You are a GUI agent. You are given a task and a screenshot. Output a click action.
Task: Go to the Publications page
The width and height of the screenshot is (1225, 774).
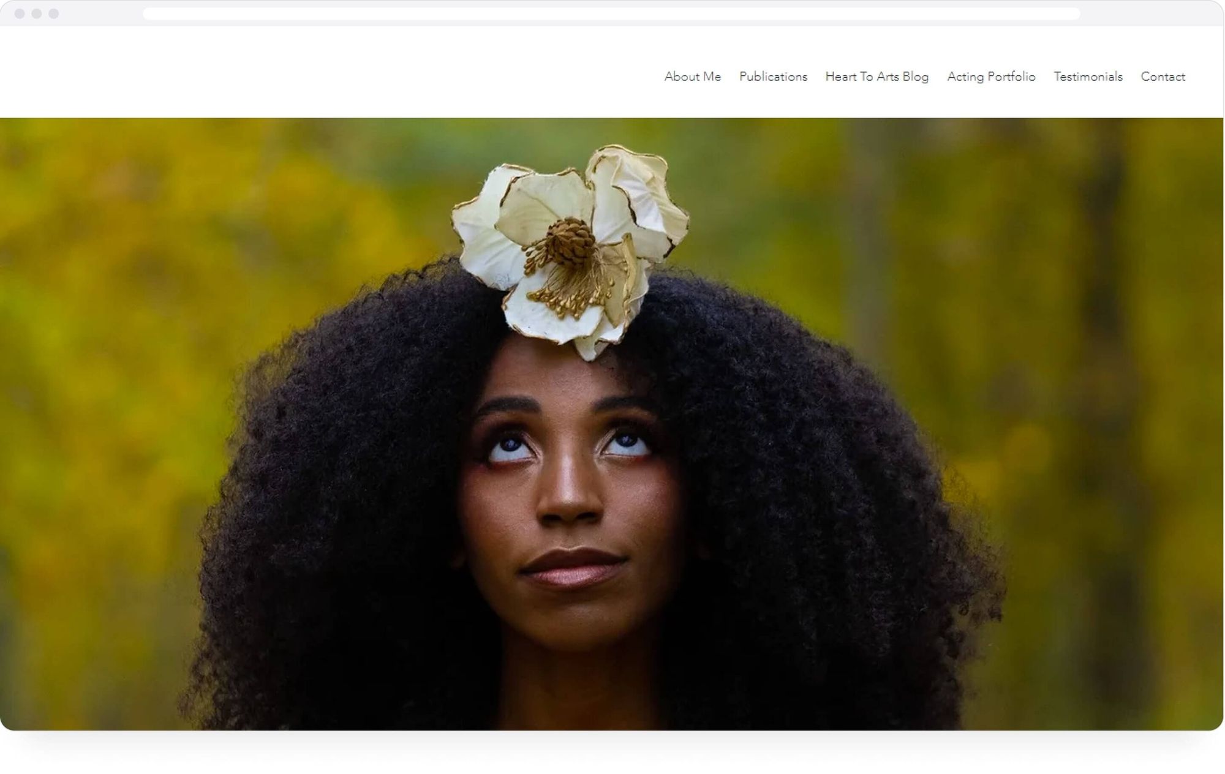773,77
